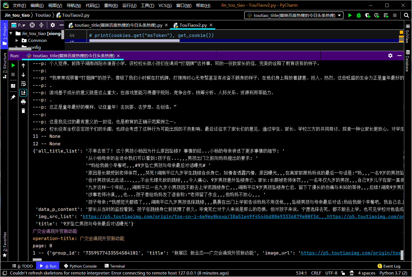Select the Jin_tou_tiao breadcrumb

[x=17, y=15]
